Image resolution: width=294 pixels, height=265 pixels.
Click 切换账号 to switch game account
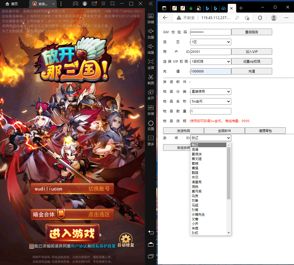99,189
